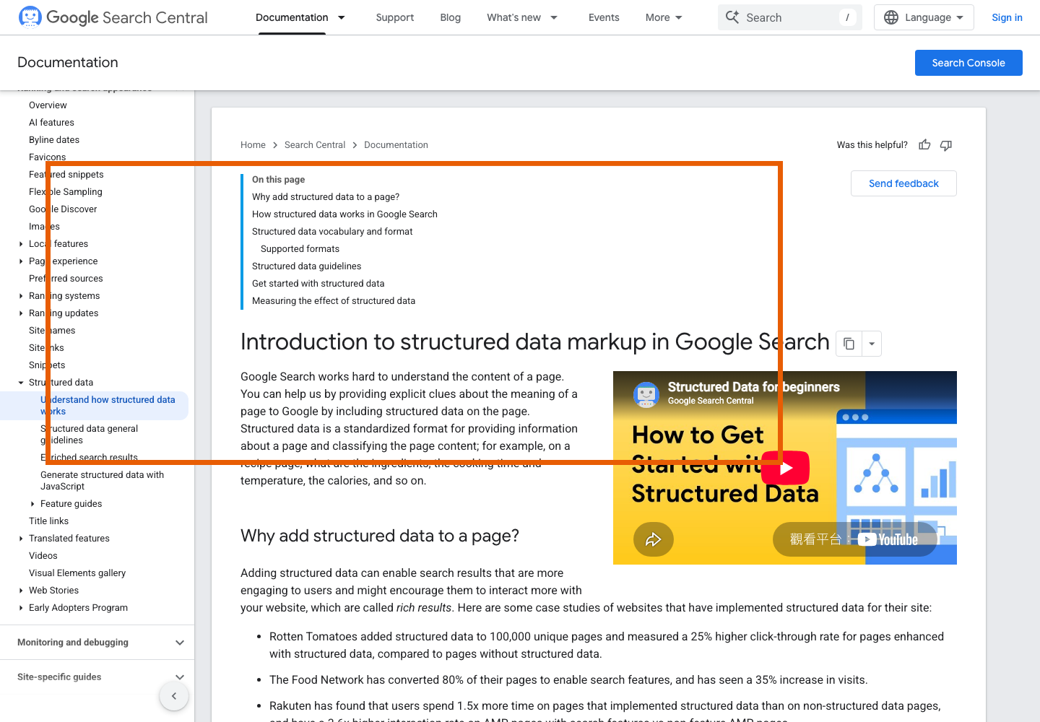Jump to 'Structured data vocabulary and format'
Image resolution: width=1040 pixels, height=722 pixels.
click(x=332, y=232)
